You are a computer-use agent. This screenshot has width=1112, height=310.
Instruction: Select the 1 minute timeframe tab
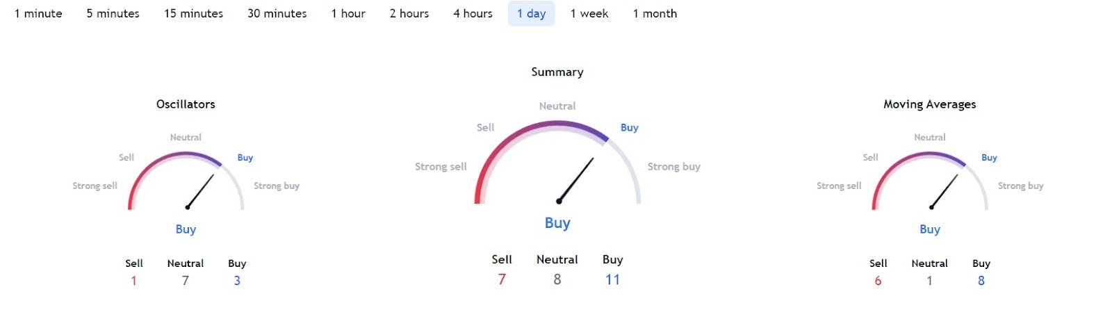coord(38,14)
